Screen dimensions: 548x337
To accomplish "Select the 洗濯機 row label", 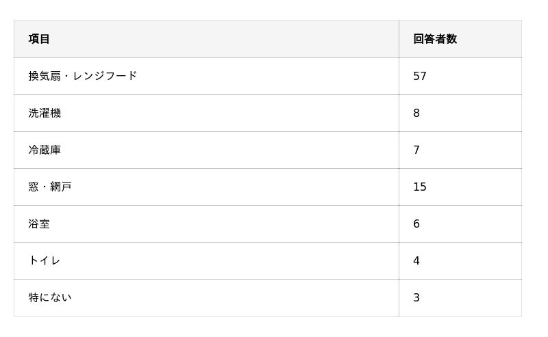I will 45,113.
